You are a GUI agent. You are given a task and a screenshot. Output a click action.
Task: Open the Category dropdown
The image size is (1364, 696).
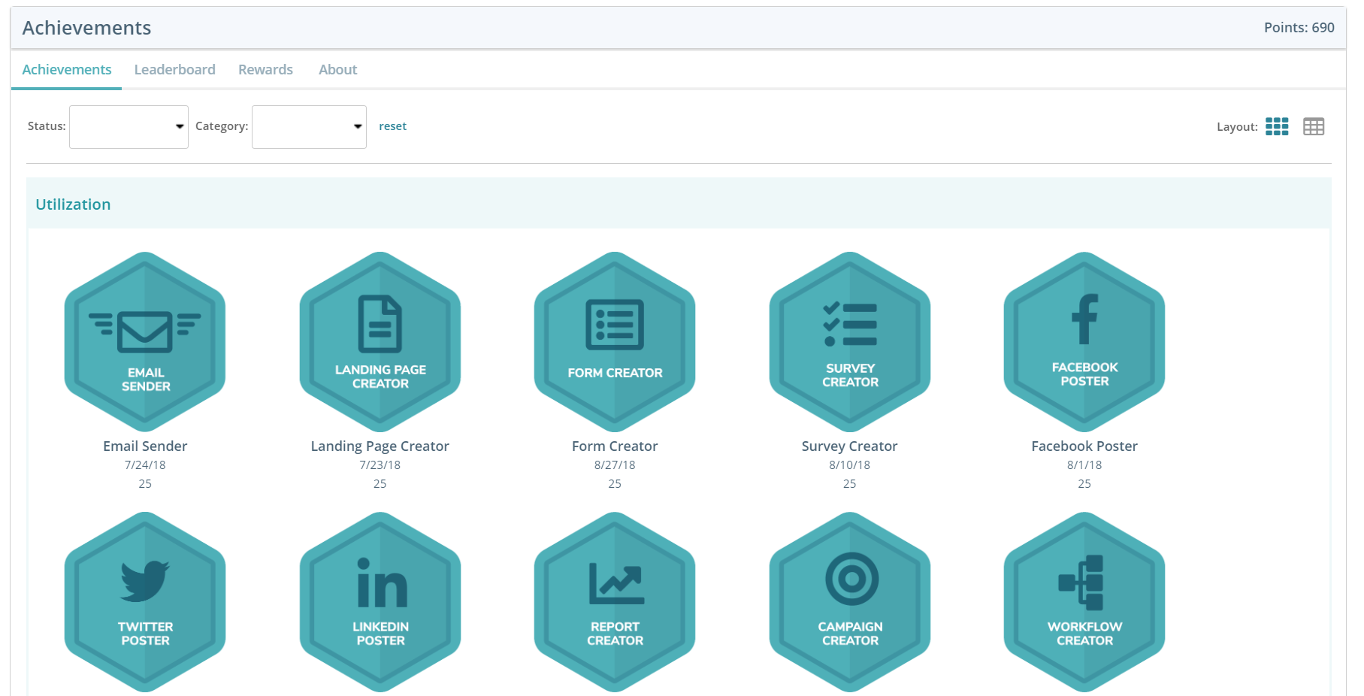tap(309, 126)
